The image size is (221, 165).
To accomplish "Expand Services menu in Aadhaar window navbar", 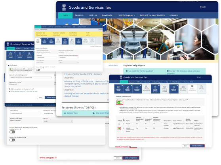I will (132, 82).
